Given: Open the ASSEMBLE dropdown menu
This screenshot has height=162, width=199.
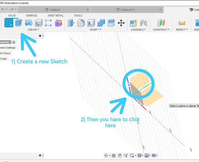Looking at the screenshot, I should pos(138,29).
